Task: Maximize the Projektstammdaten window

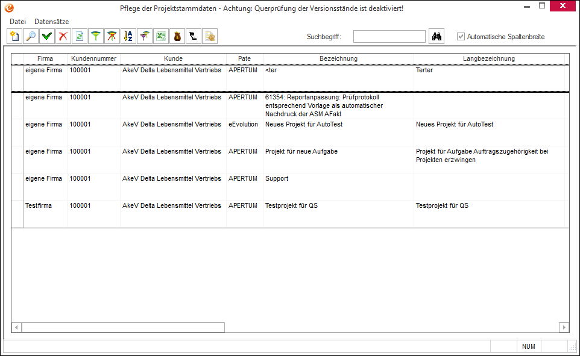Action: (x=542, y=6)
